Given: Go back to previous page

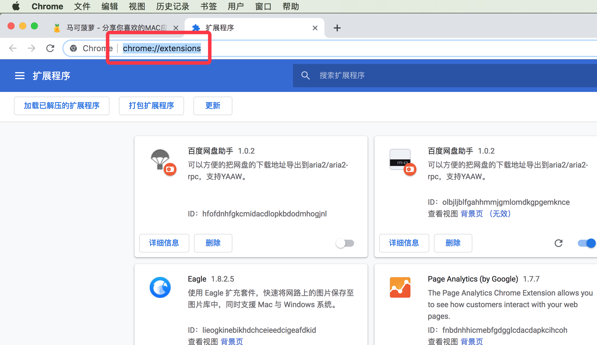Looking at the screenshot, I should pyautogui.click(x=13, y=48).
